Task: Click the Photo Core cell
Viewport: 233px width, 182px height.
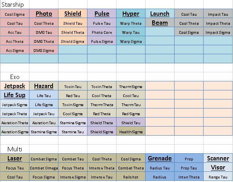Action: click(102, 32)
